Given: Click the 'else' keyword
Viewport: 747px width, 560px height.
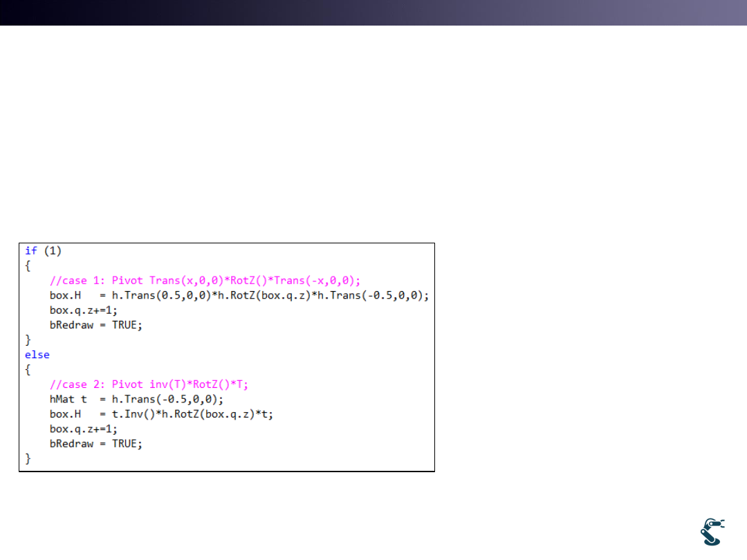Looking at the screenshot, I should [x=37, y=355].
